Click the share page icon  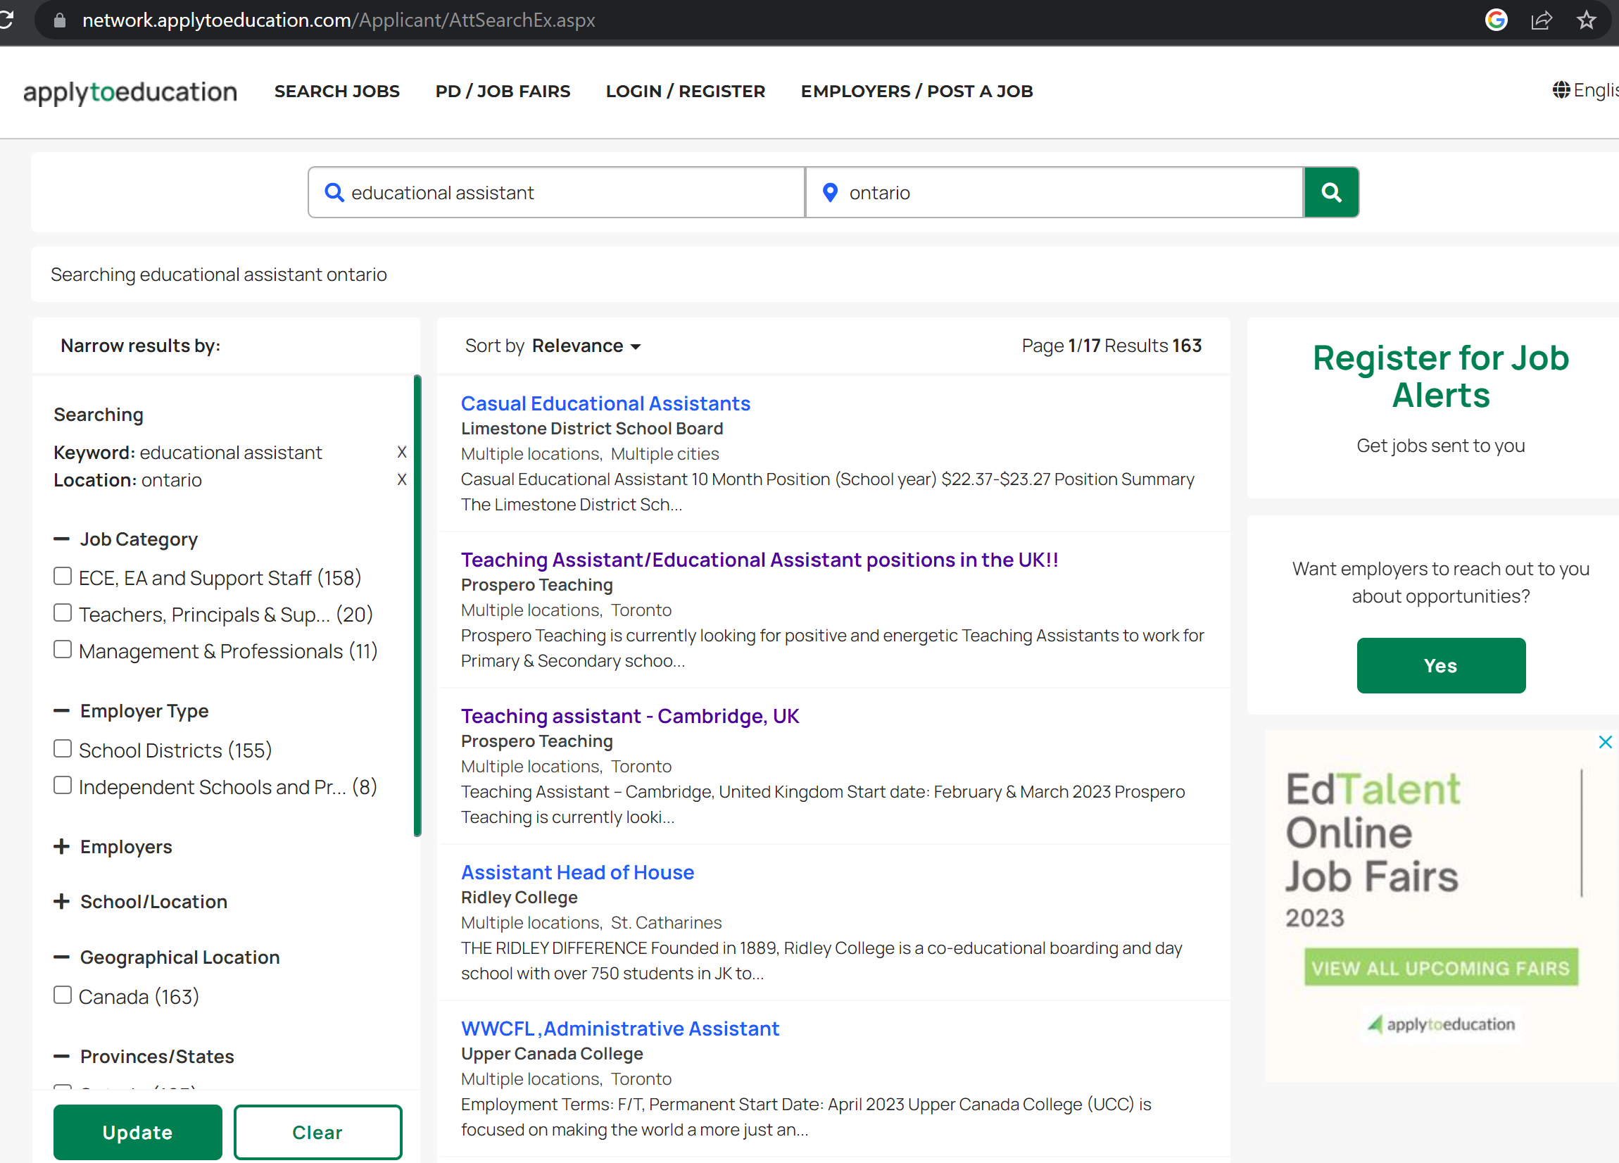tap(1541, 20)
